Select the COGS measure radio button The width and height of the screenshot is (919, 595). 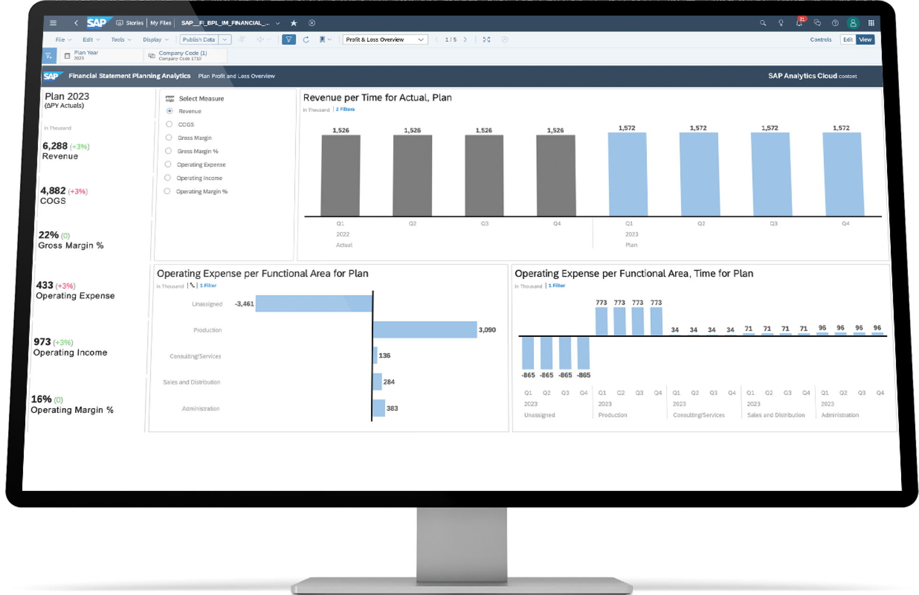point(169,124)
